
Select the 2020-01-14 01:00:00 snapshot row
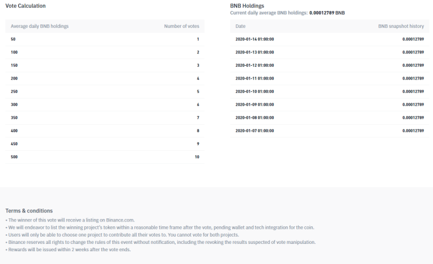click(329, 39)
